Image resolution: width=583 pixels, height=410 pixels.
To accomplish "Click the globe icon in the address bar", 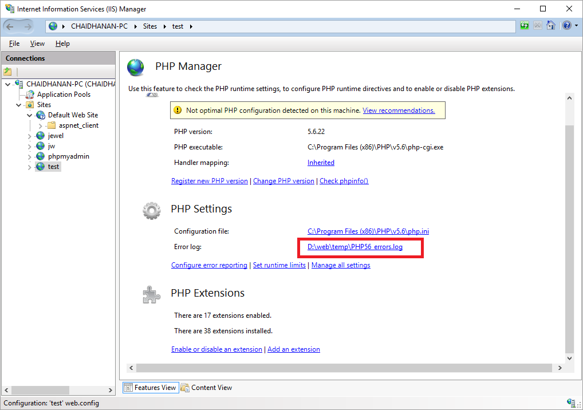I will [53, 26].
